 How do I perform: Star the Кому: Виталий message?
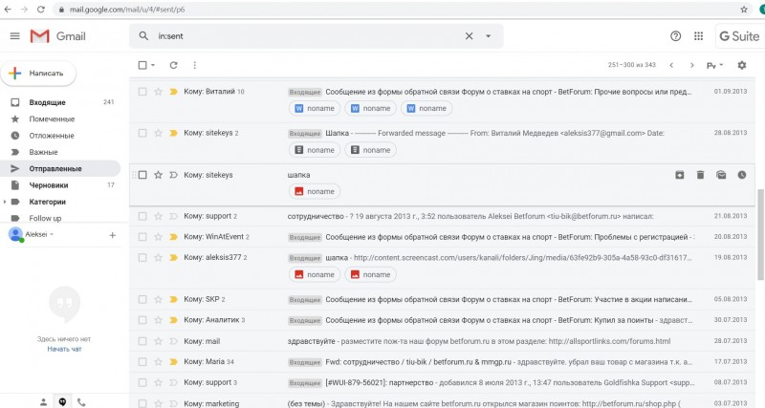click(x=158, y=92)
